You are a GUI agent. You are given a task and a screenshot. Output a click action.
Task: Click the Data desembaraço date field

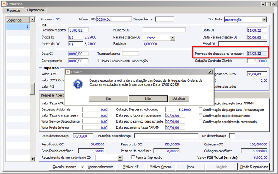tap(83, 136)
